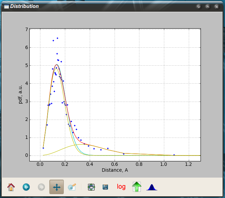Save the figure with floppy icon
Image resolution: width=225 pixels, height=198 pixels.
click(x=105, y=187)
